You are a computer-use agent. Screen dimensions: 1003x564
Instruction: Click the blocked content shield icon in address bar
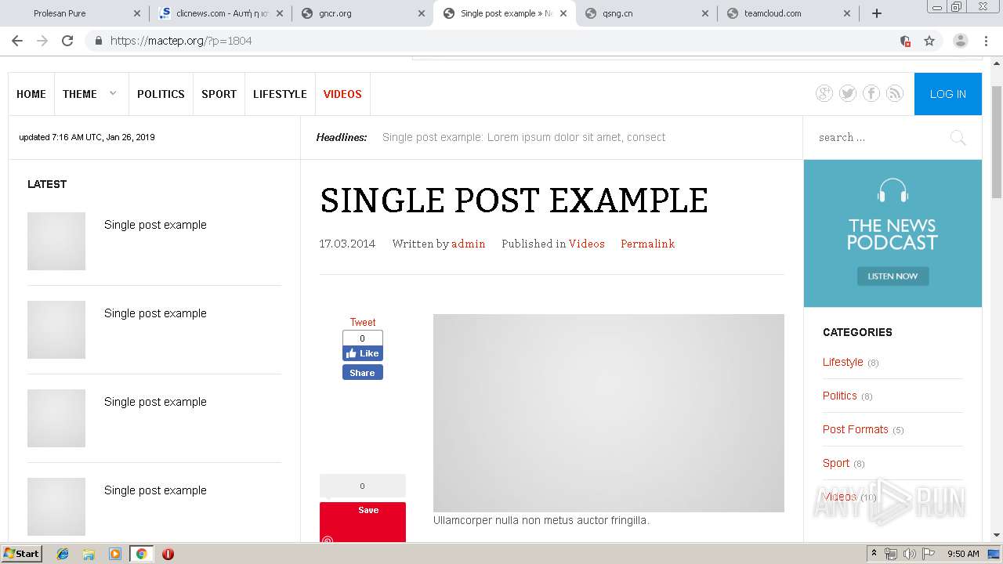(x=905, y=41)
